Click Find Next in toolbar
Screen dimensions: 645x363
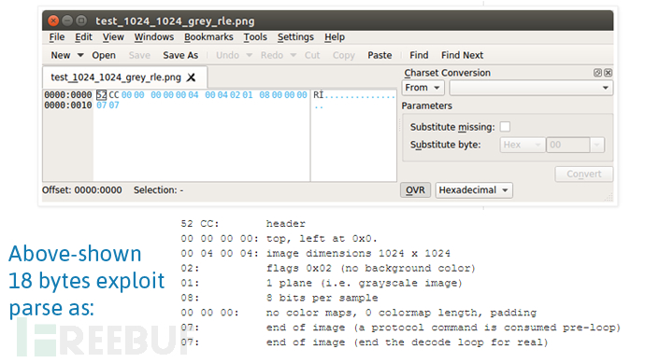463,55
